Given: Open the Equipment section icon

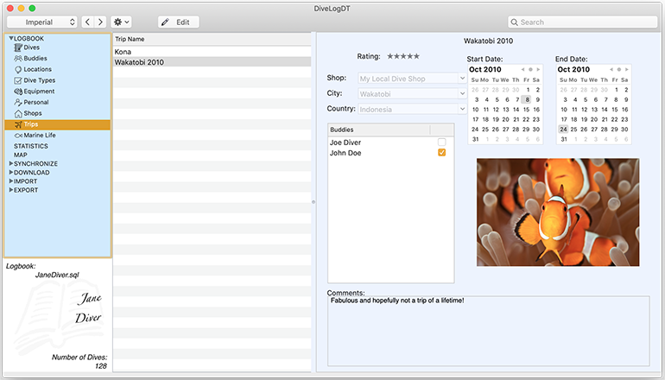Looking at the screenshot, I should point(18,92).
